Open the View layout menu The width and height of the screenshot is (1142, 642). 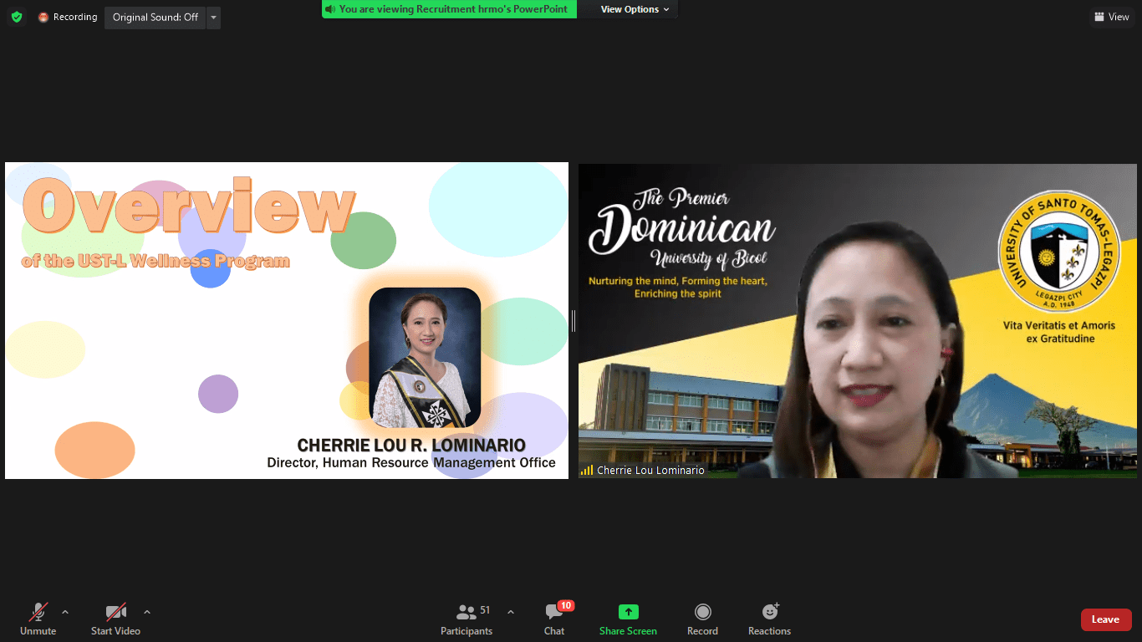1111,17
